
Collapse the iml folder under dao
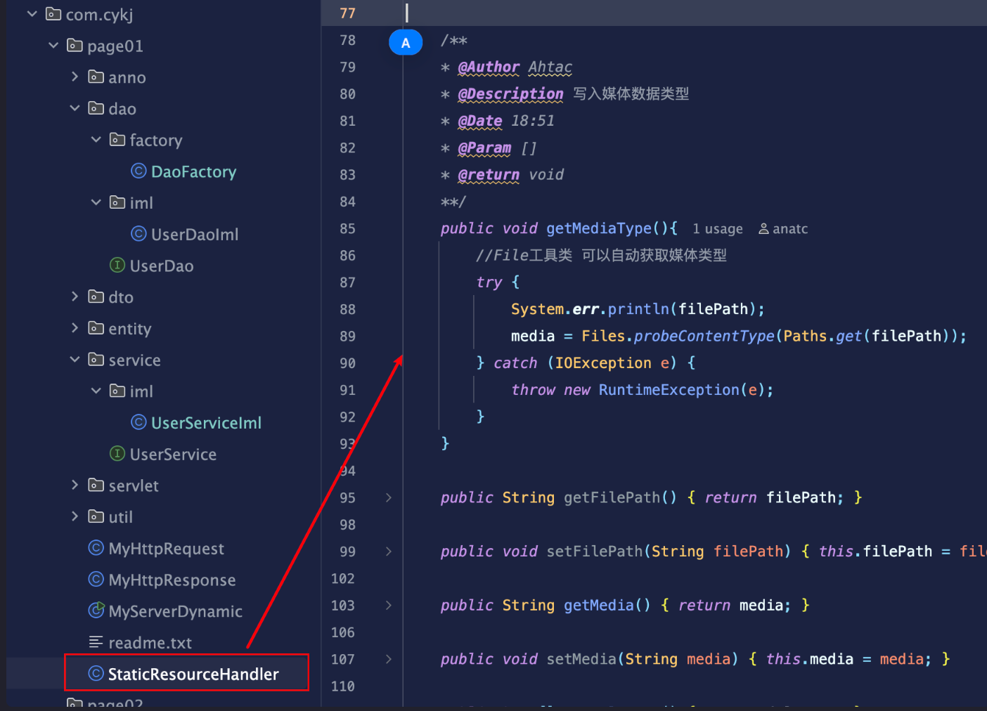tap(96, 202)
